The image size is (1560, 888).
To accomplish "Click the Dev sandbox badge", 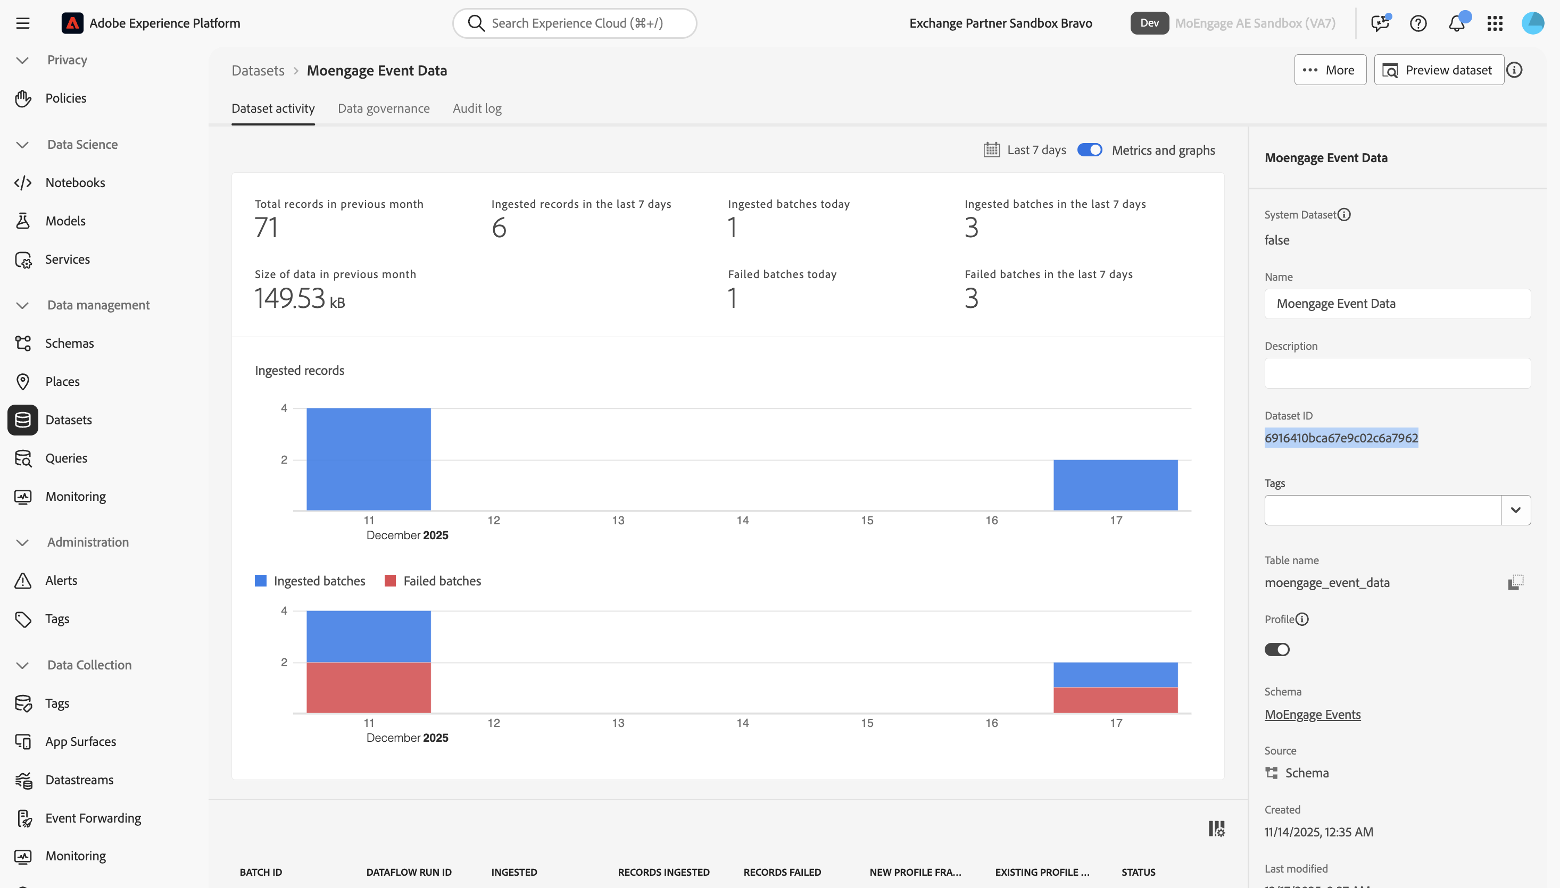I will [1149, 23].
